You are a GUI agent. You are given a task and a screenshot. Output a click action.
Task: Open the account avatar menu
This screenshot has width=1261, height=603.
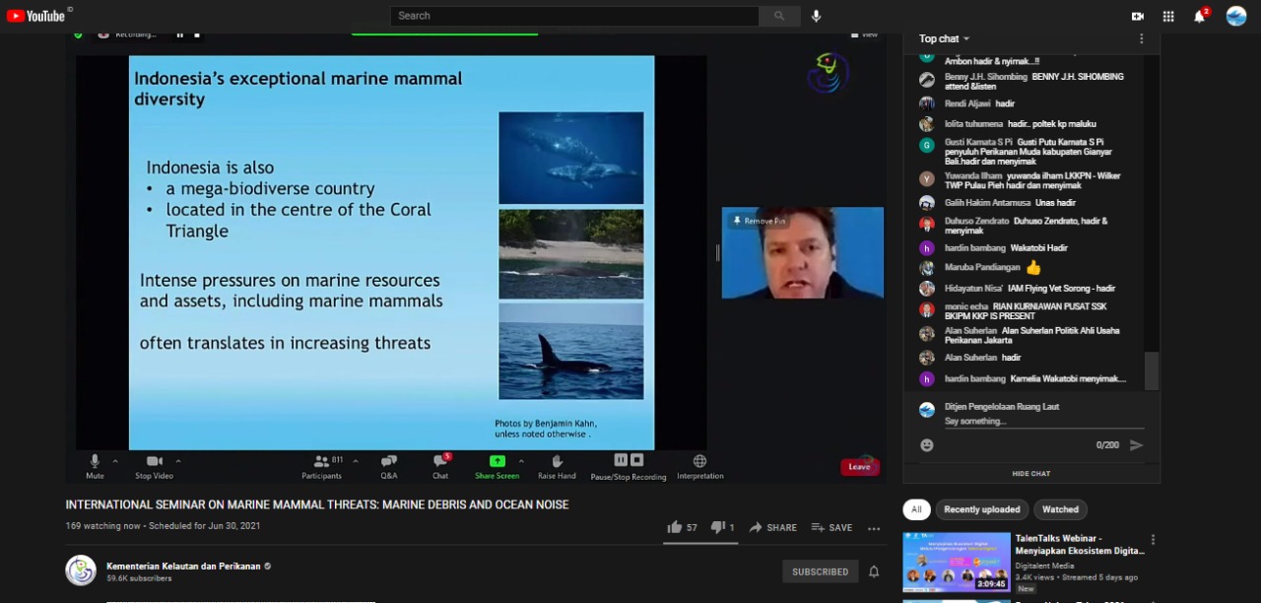point(1236,16)
